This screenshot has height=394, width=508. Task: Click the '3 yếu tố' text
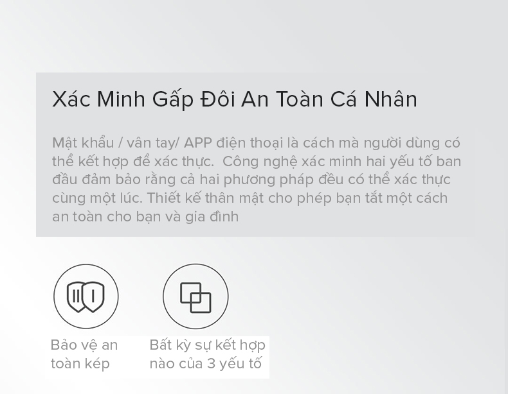click(234, 364)
